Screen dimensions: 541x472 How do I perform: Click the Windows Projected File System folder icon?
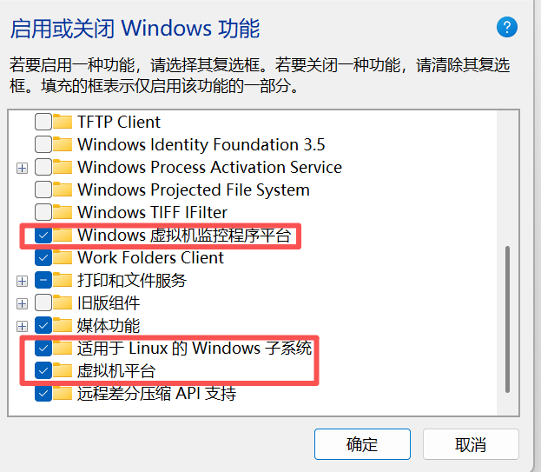click(x=63, y=189)
